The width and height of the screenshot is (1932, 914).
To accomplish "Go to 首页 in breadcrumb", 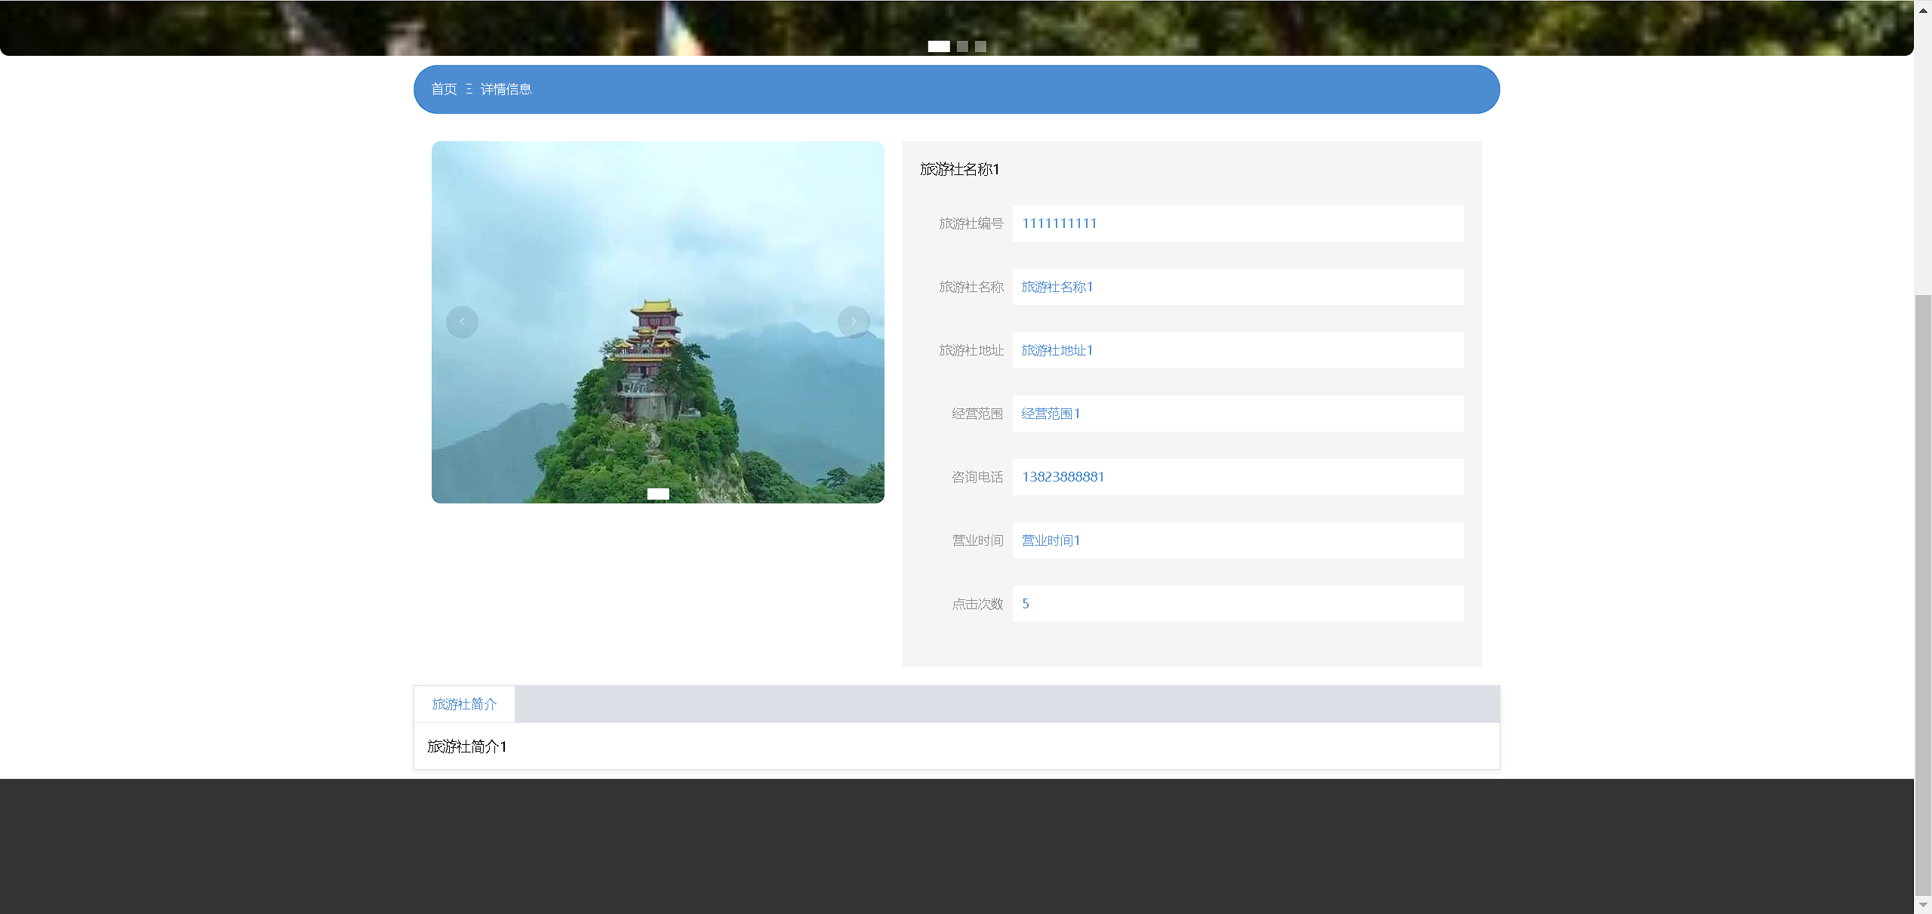I will pyautogui.click(x=444, y=89).
